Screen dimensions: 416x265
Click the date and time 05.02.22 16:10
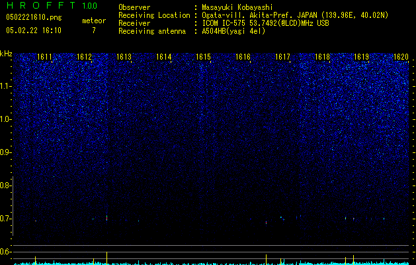pos(34,30)
